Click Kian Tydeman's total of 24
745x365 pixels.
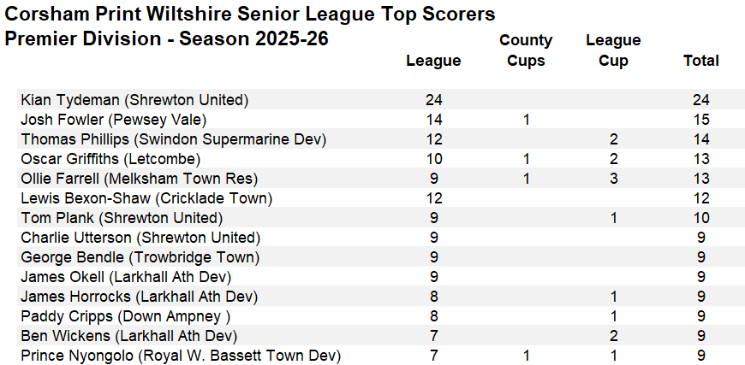700,100
